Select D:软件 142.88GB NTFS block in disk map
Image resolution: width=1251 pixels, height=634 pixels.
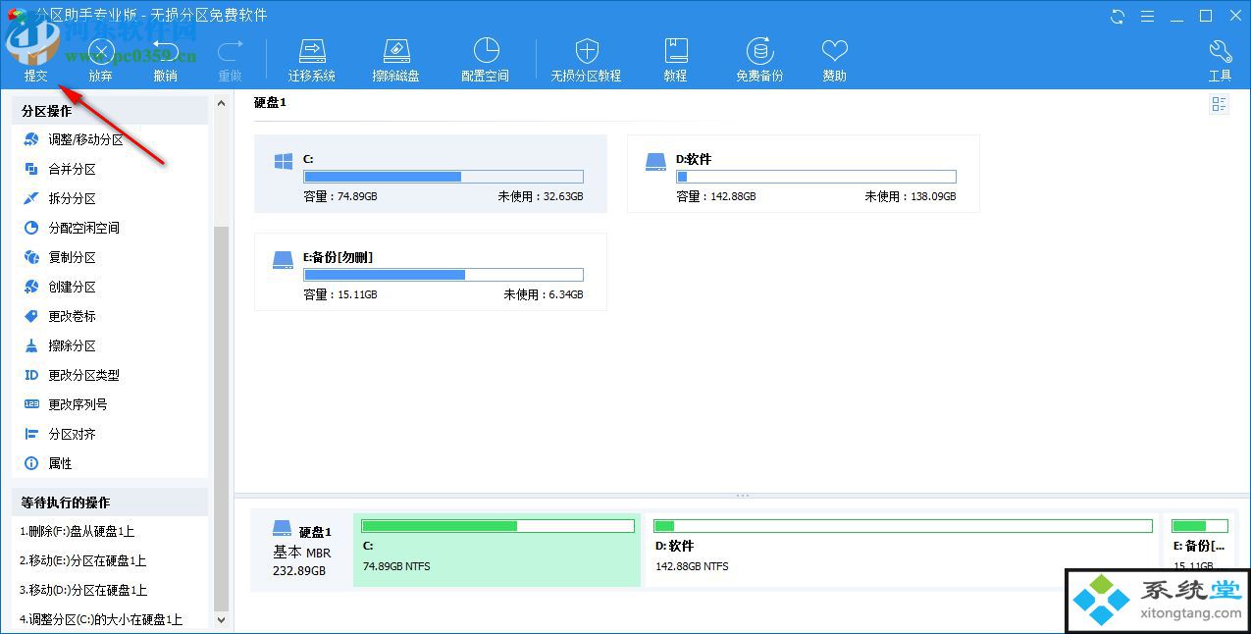click(903, 550)
